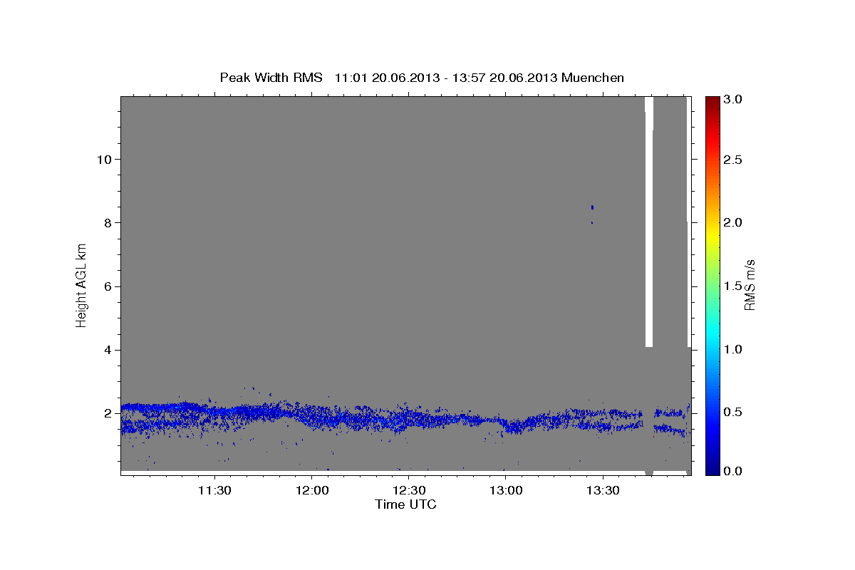Click the 'Time UTC' x-axis label
The image size is (855, 570).
[405, 504]
